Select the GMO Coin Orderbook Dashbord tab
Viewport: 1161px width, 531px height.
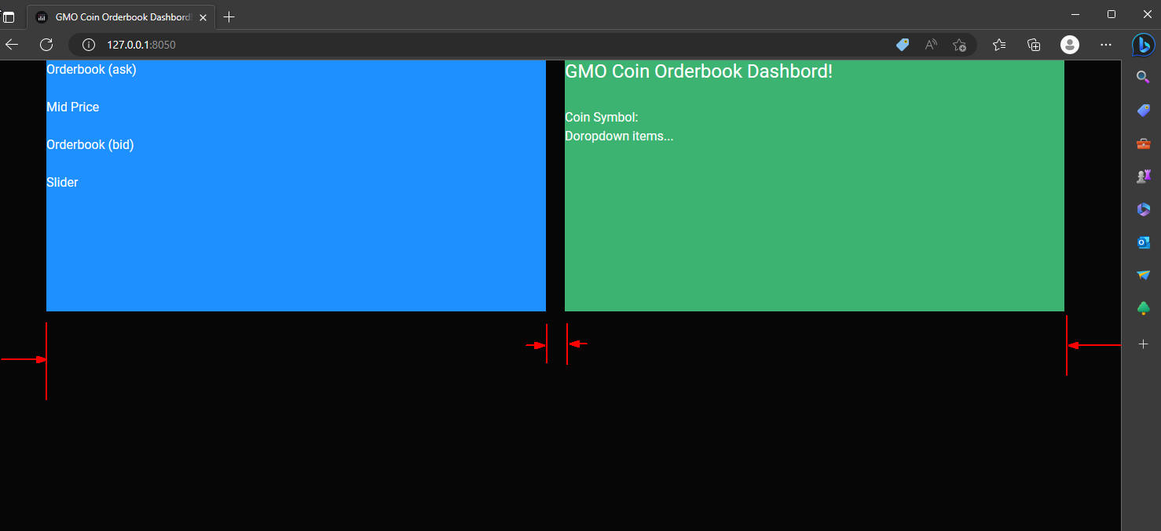tap(121, 17)
